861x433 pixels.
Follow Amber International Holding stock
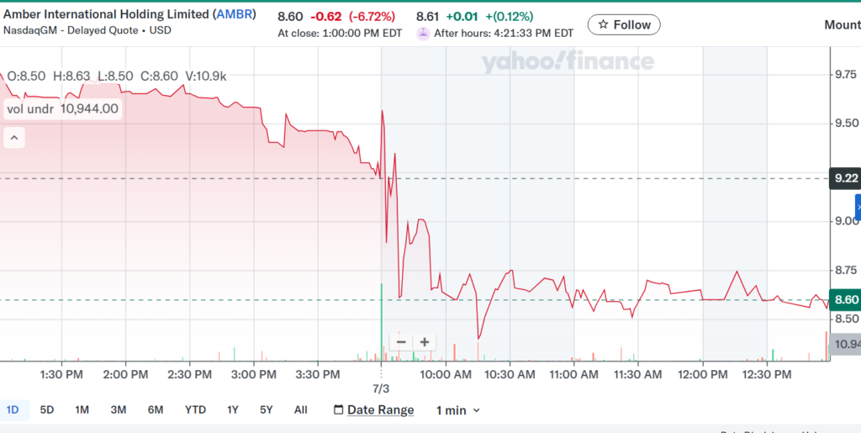tap(624, 25)
